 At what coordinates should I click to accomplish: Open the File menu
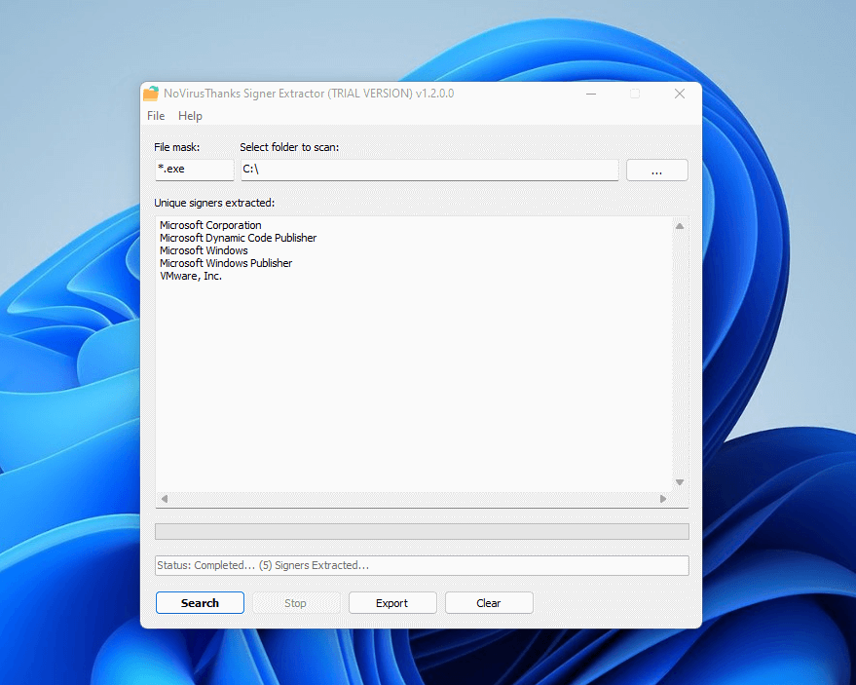tap(156, 116)
